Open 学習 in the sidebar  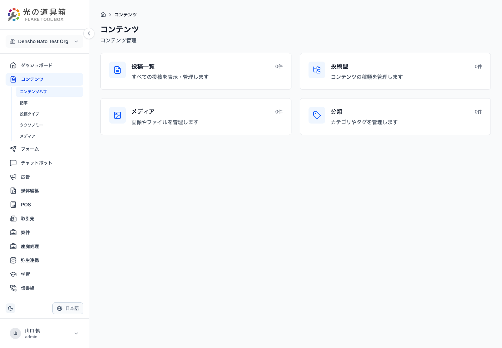coord(44,274)
